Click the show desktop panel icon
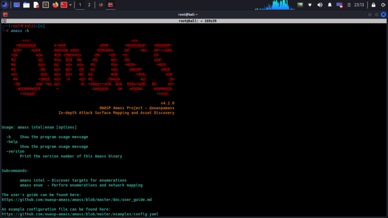The image size is (388, 218). [17, 5]
